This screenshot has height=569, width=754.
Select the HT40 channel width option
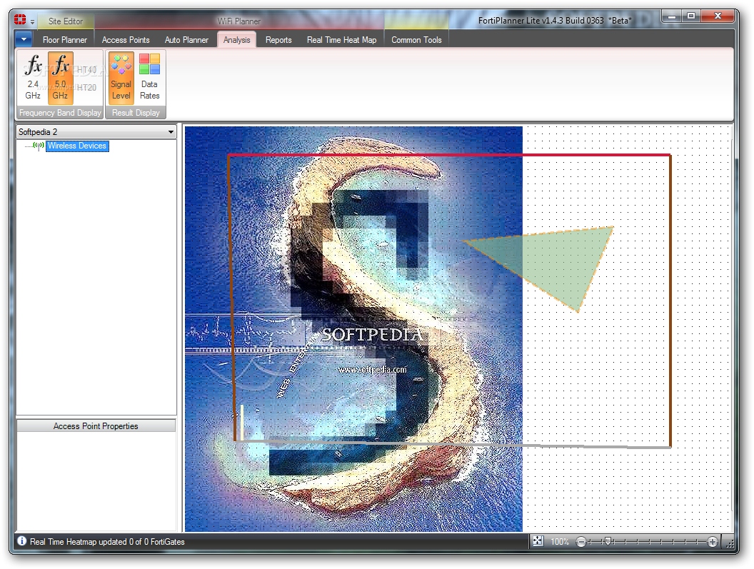[x=87, y=70]
